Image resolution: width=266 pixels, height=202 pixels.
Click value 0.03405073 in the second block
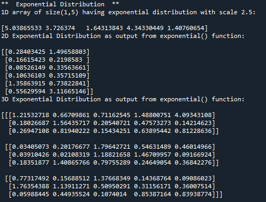click(31, 147)
